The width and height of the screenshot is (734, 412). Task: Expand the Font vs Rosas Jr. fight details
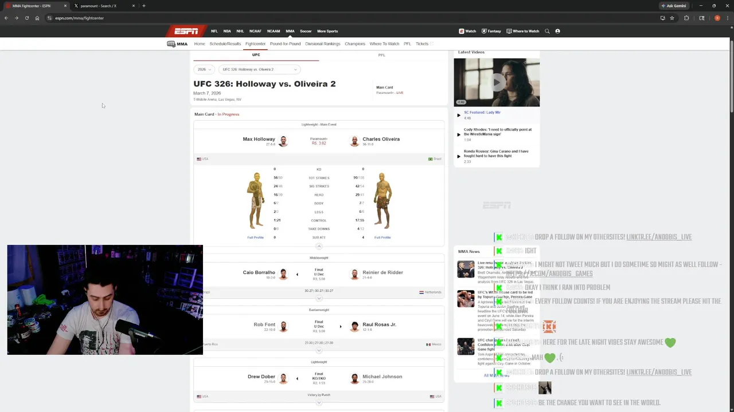(319, 350)
